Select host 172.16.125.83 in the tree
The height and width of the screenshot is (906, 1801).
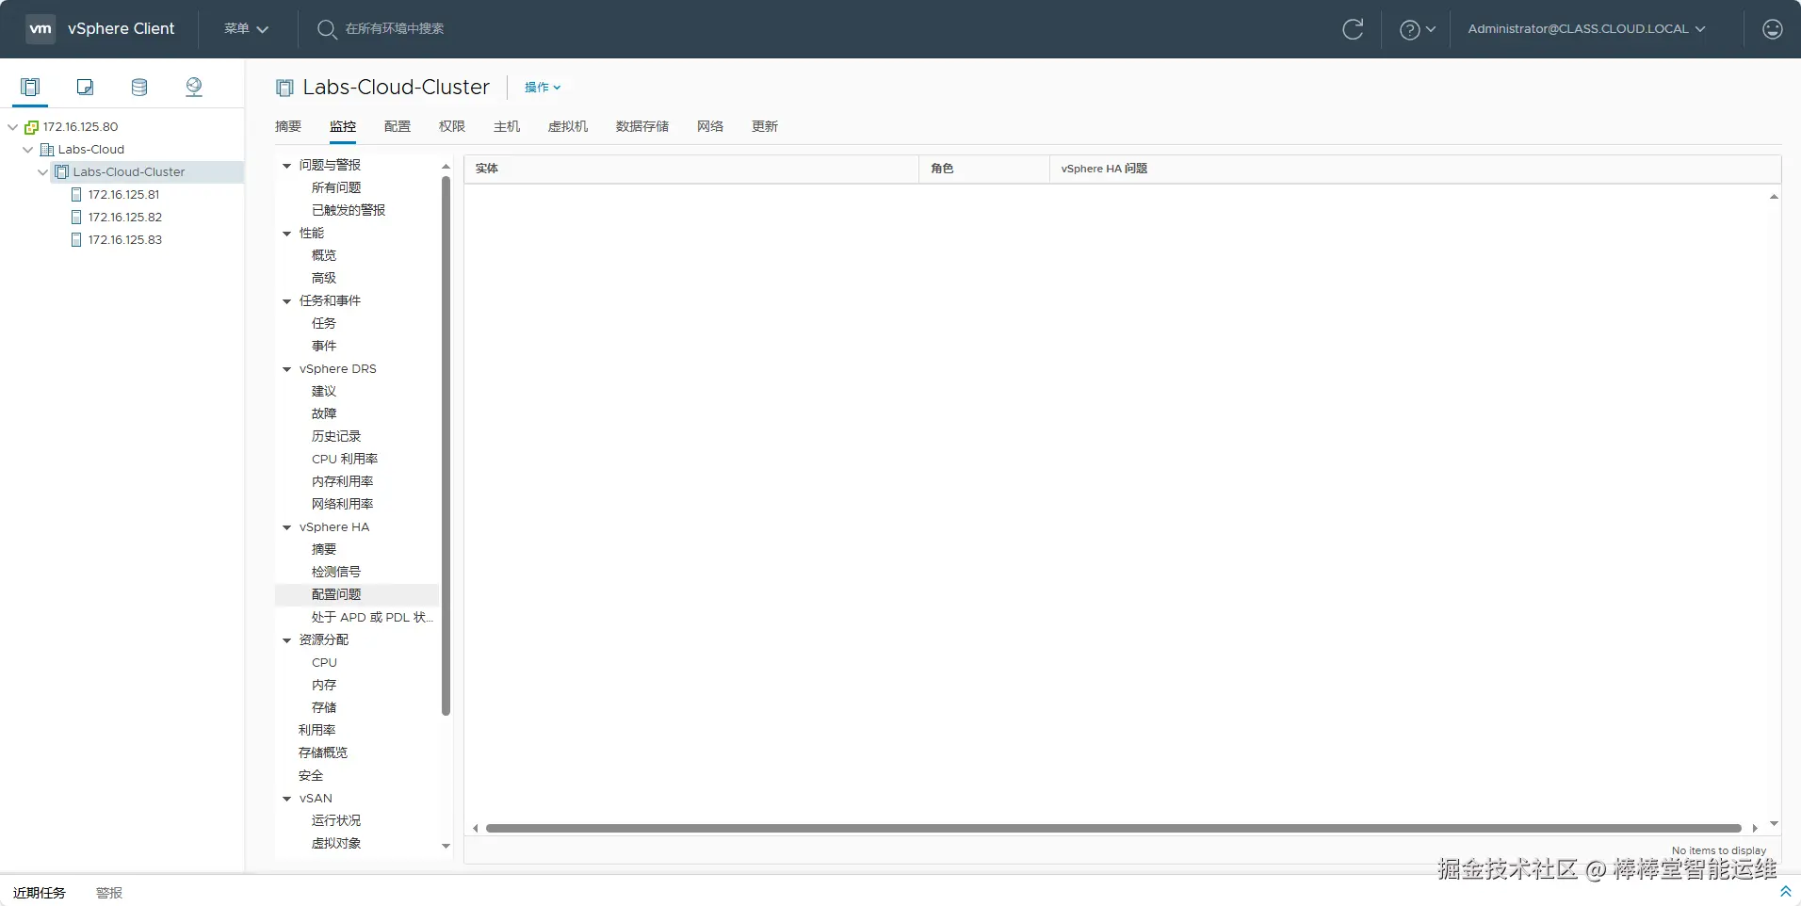[125, 240]
